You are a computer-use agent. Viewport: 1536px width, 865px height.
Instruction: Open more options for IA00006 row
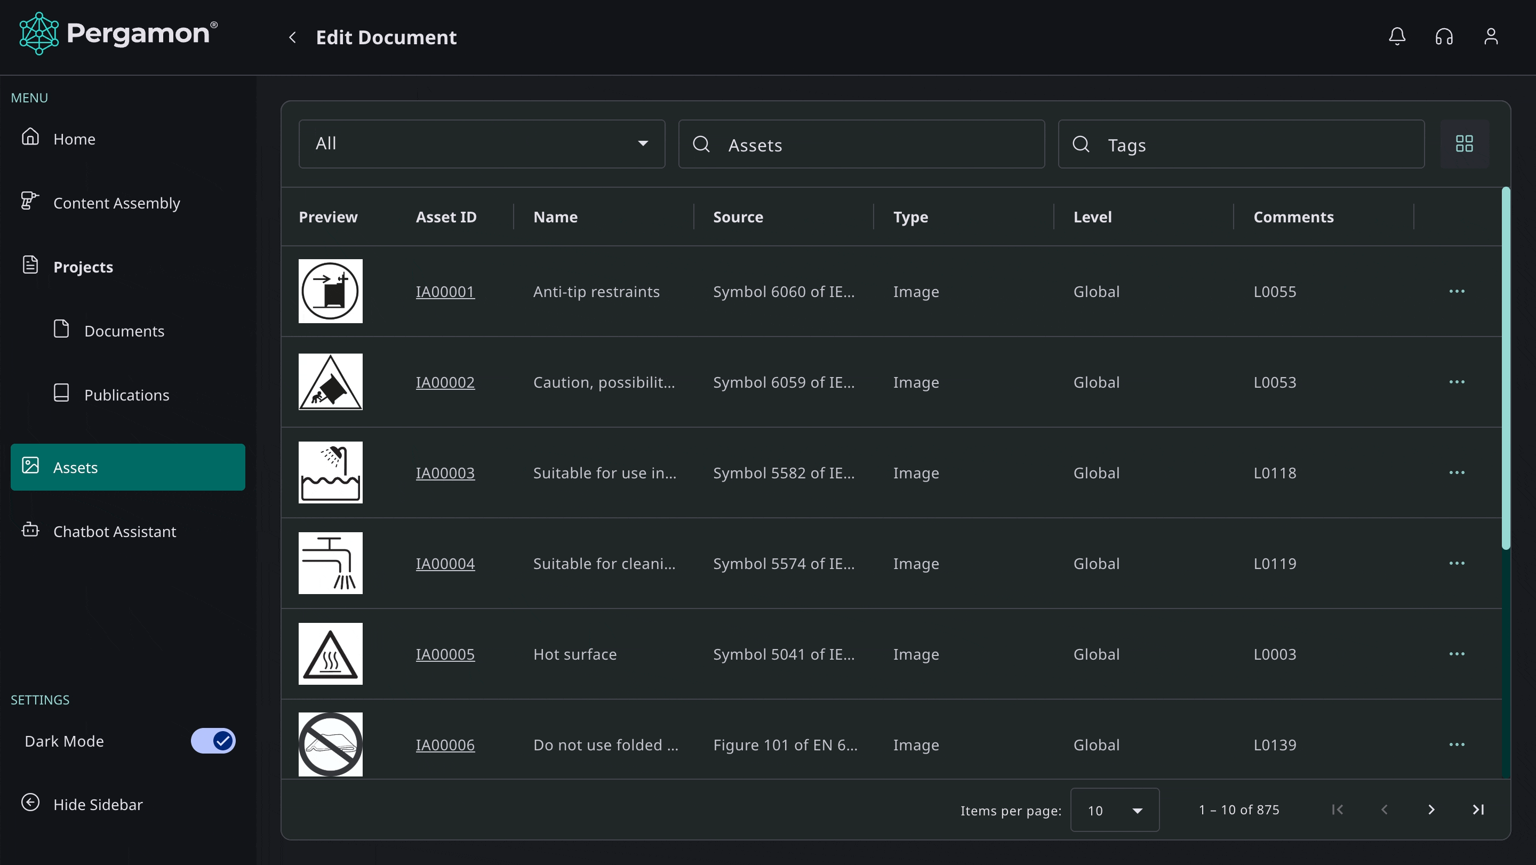click(1457, 744)
